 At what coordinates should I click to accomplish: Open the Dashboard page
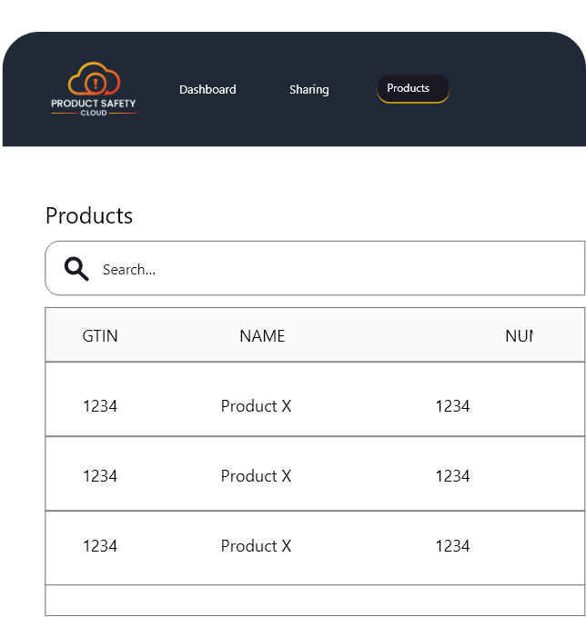(207, 90)
